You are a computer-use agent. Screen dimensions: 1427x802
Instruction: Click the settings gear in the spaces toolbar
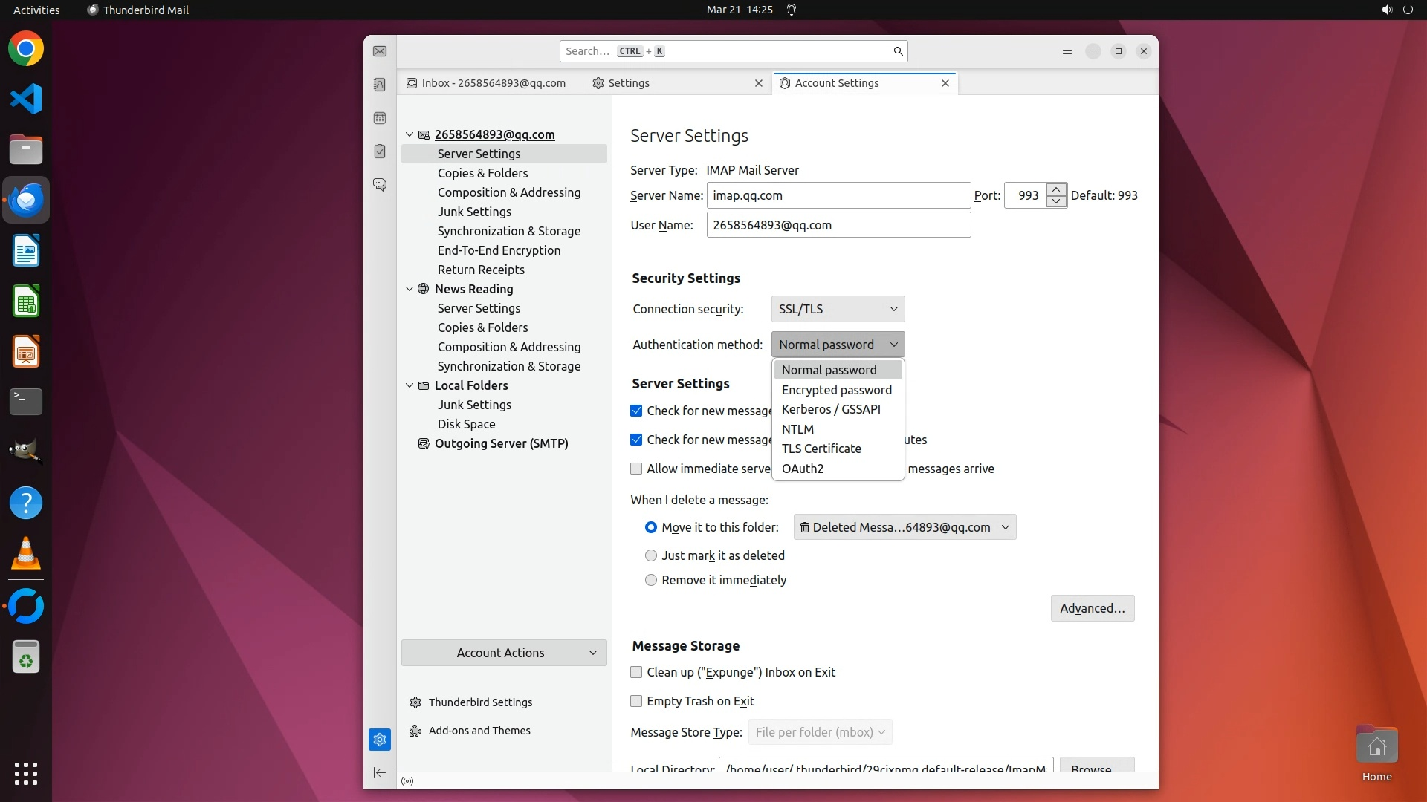(380, 740)
